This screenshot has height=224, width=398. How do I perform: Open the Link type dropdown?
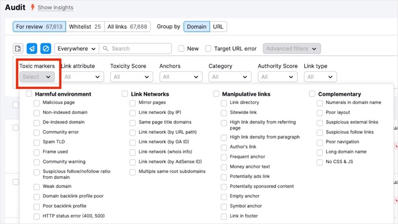pos(320,77)
